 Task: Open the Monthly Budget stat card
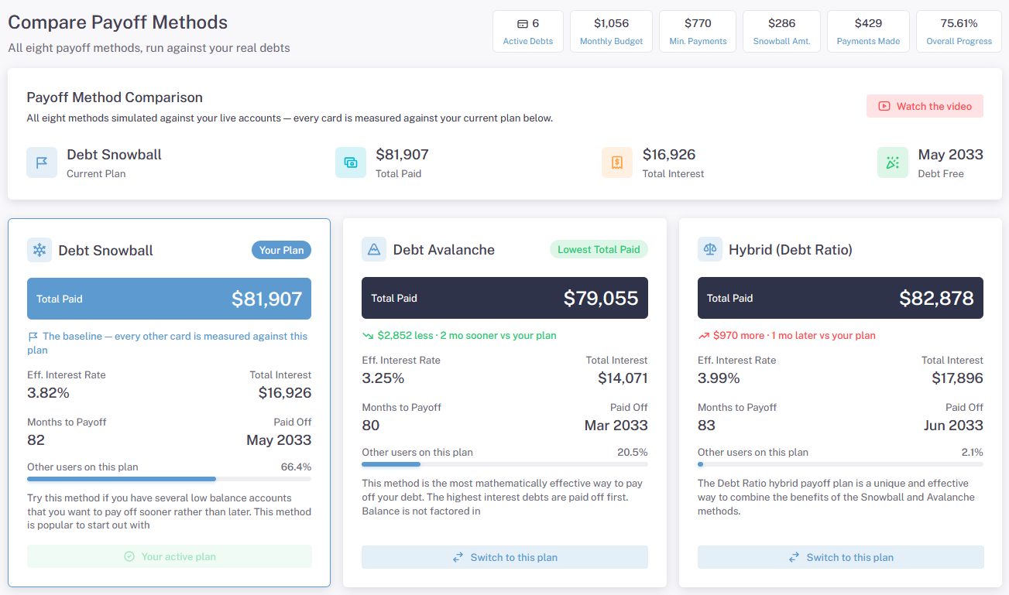point(611,32)
